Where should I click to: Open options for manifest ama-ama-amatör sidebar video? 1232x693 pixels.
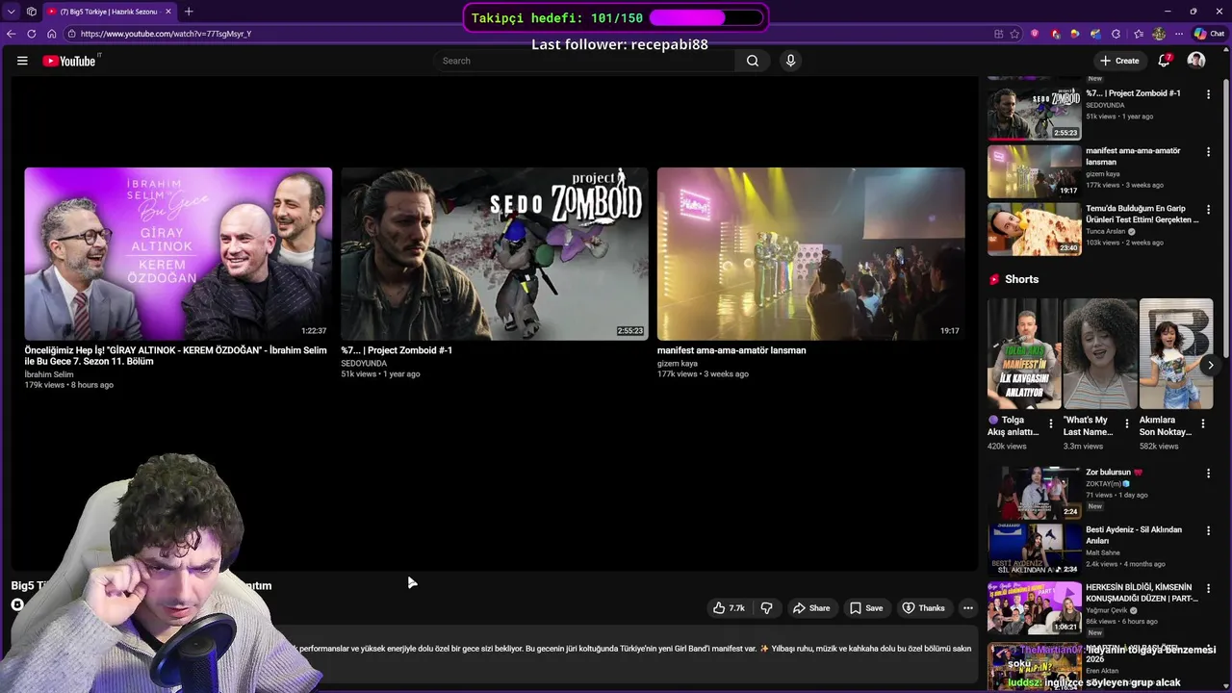pyautogui.click(x=1208, y=152)
